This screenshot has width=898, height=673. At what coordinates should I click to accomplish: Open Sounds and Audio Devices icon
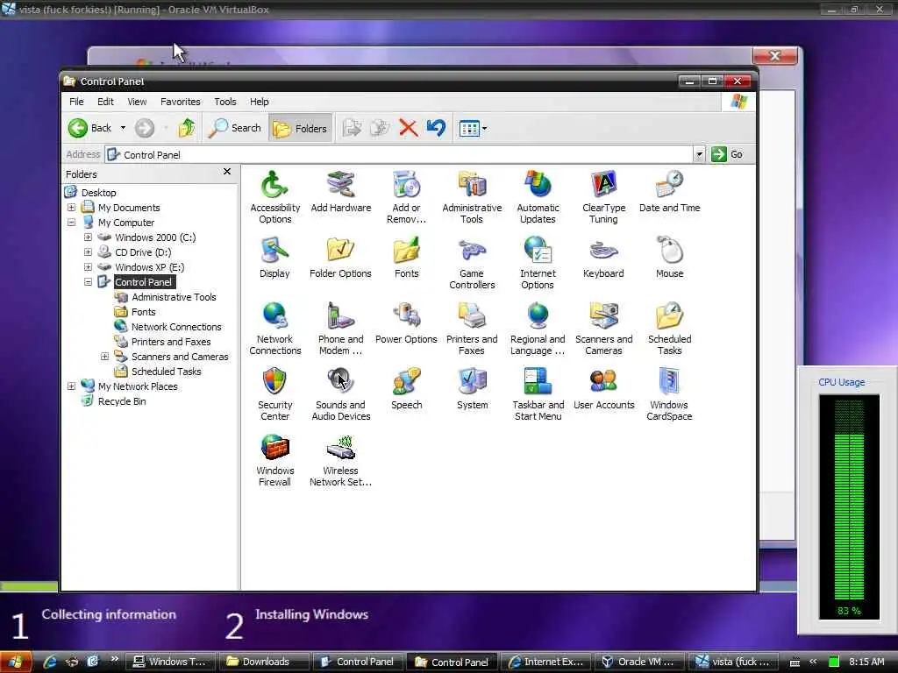click(341, 393)
